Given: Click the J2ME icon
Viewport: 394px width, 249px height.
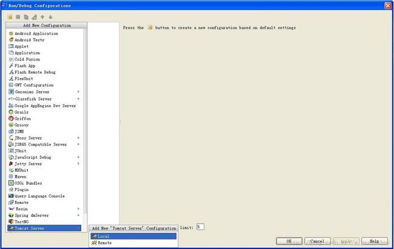Looking at the screenshot, I should pos(11,132).
